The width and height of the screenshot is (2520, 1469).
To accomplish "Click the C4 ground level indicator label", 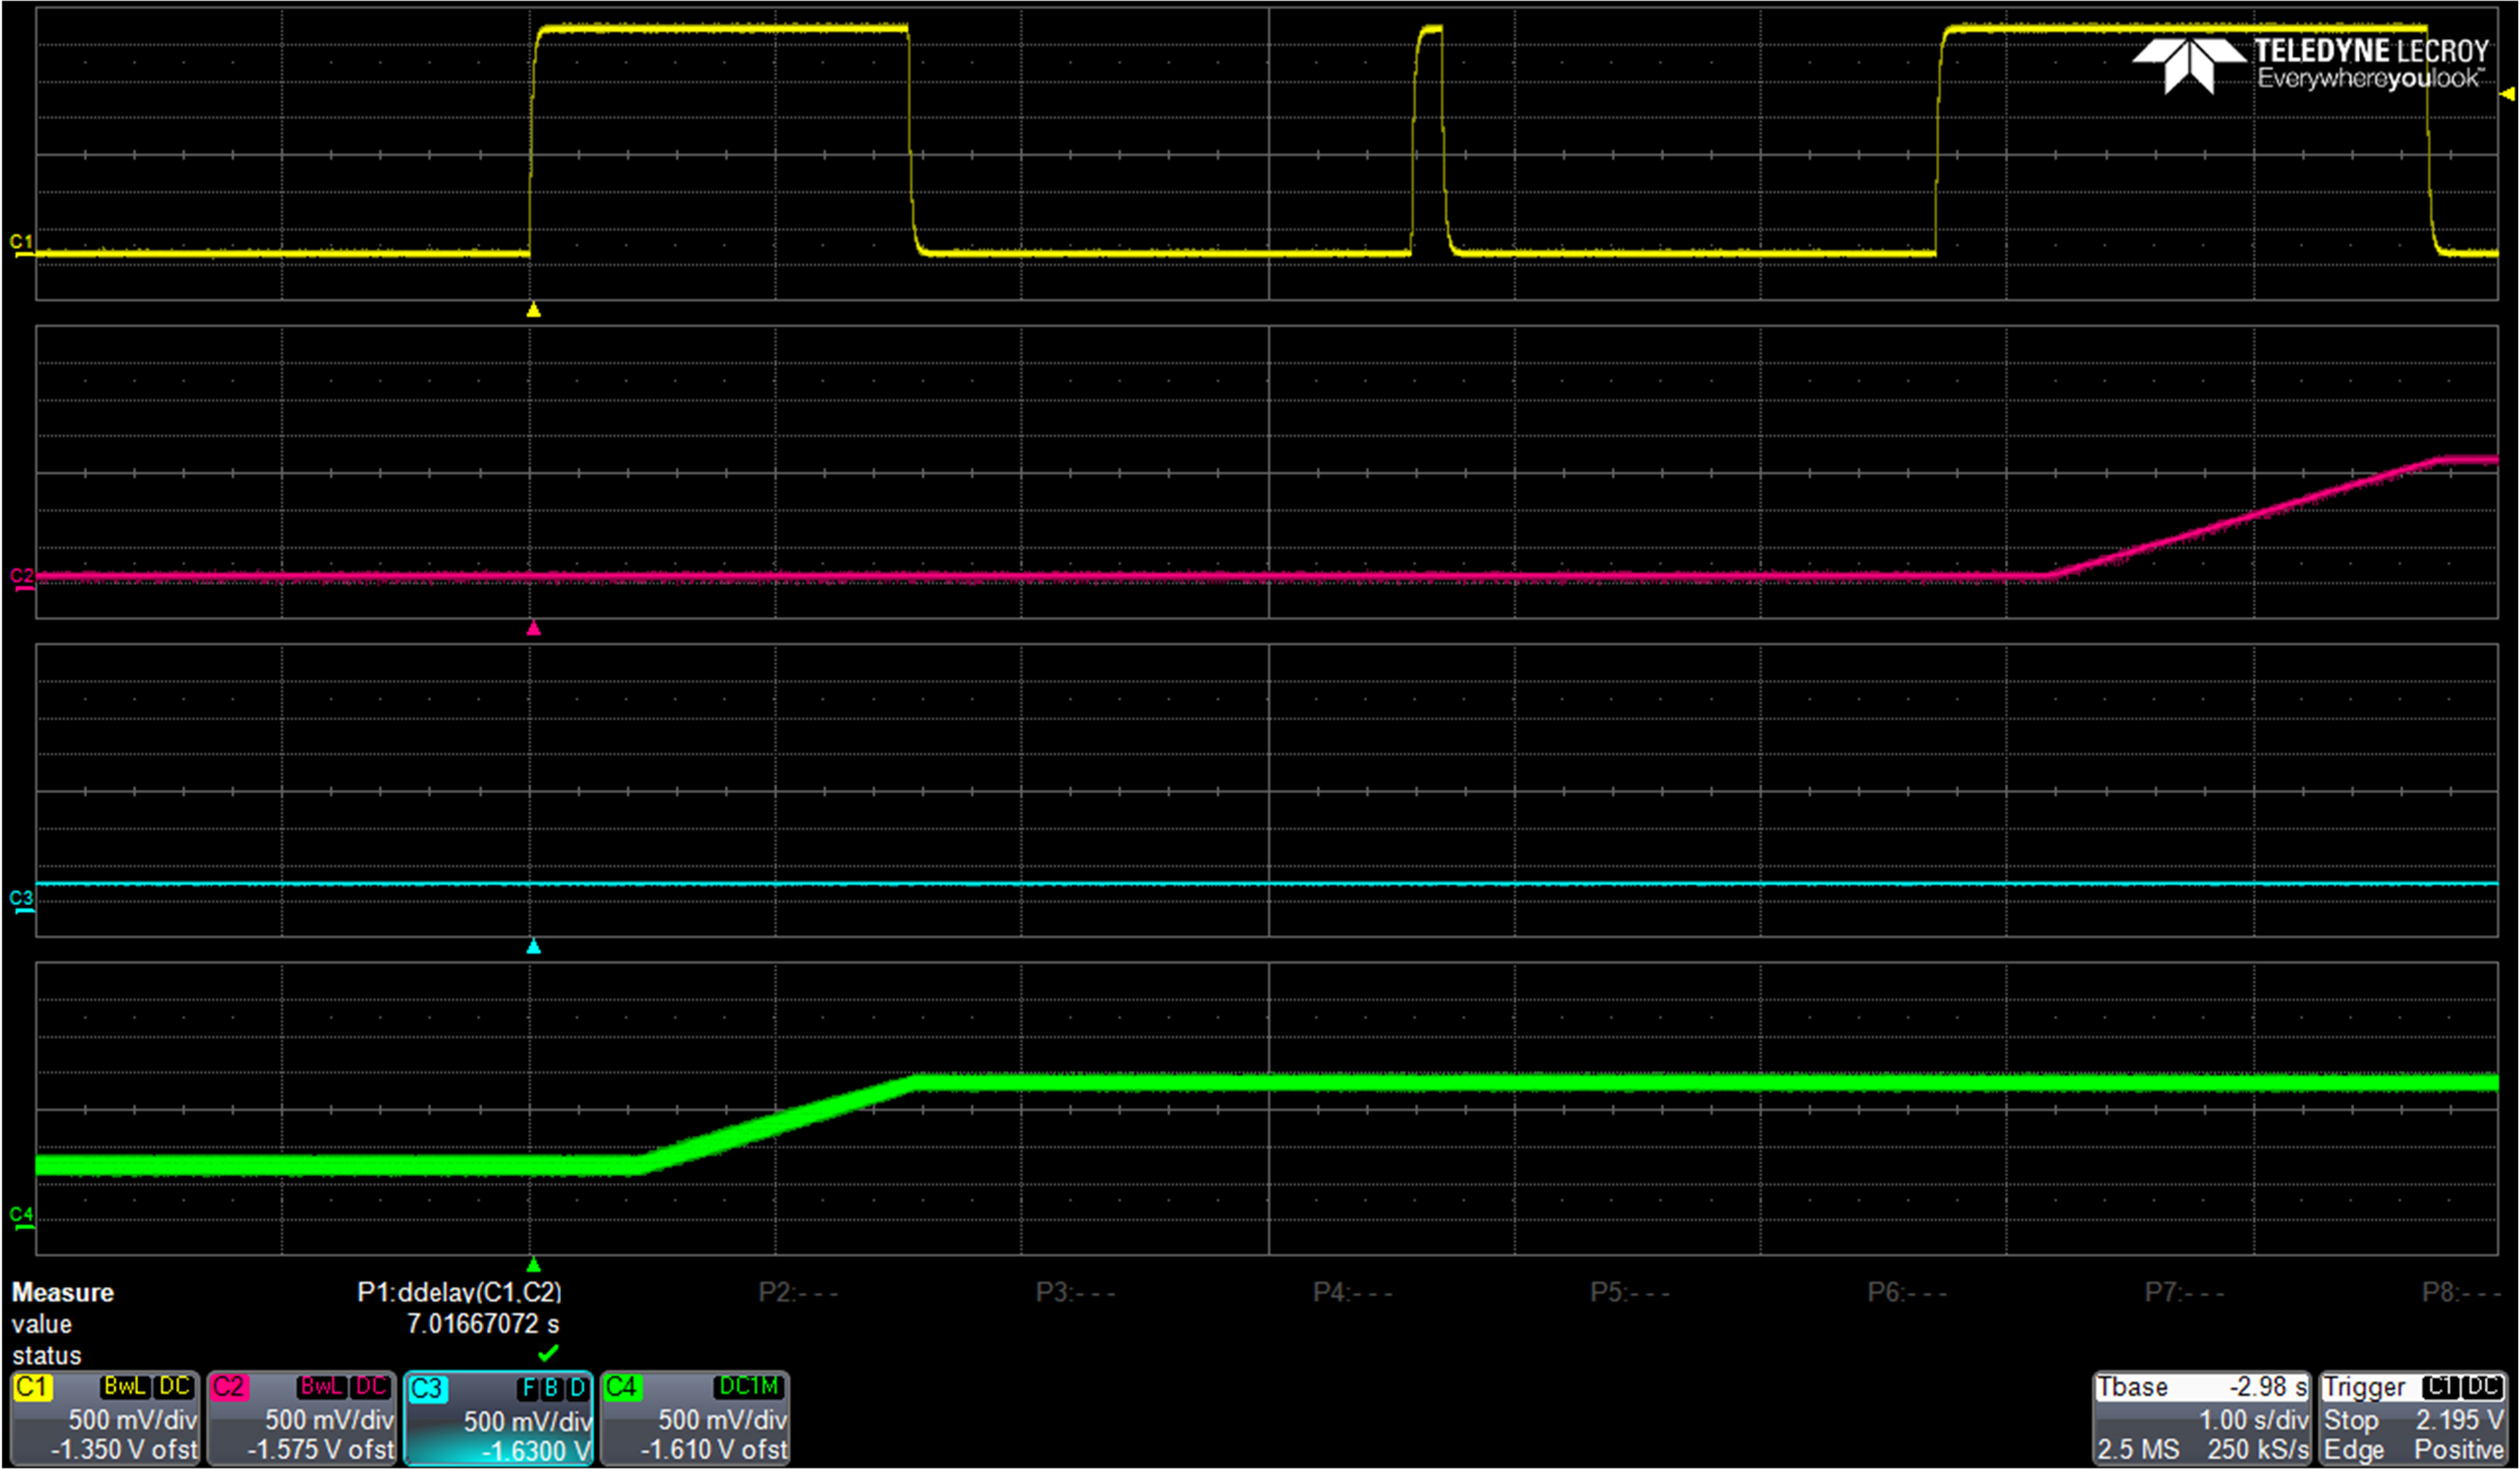I will 21,1215.
